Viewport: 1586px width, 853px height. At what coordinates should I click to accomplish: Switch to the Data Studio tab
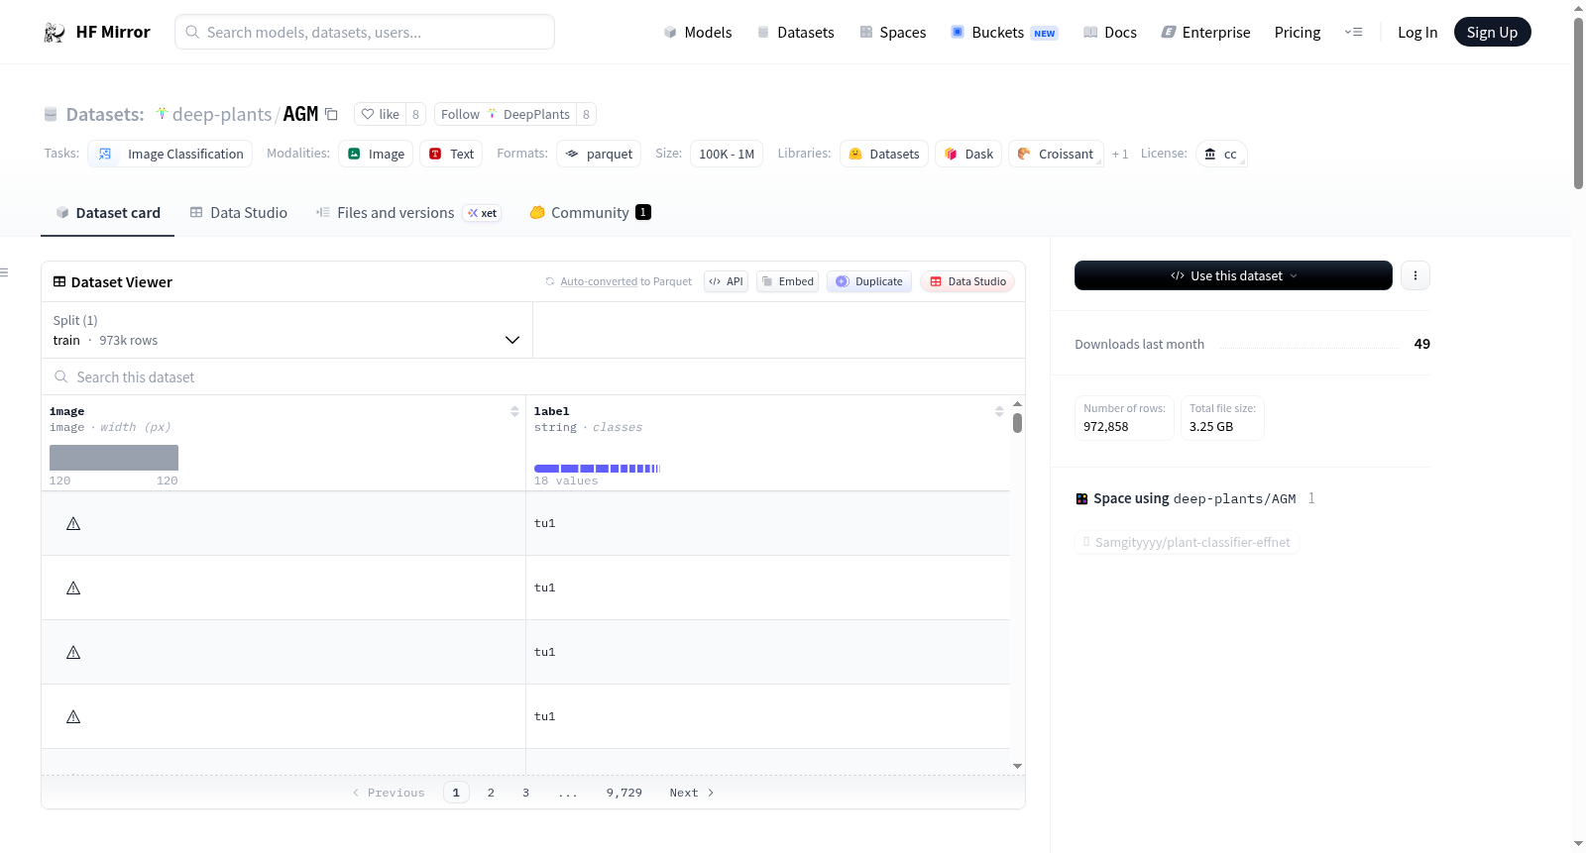[x=239, y=212]
